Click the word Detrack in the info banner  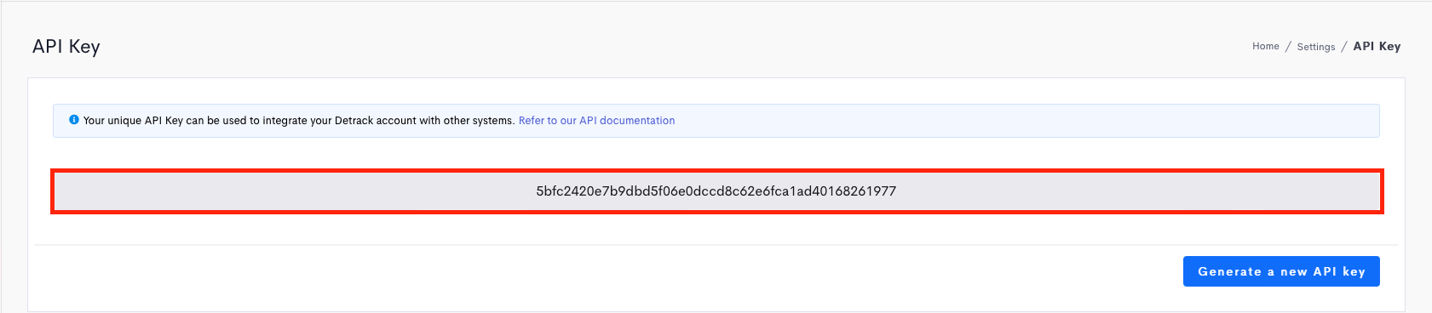click(354, 121)
